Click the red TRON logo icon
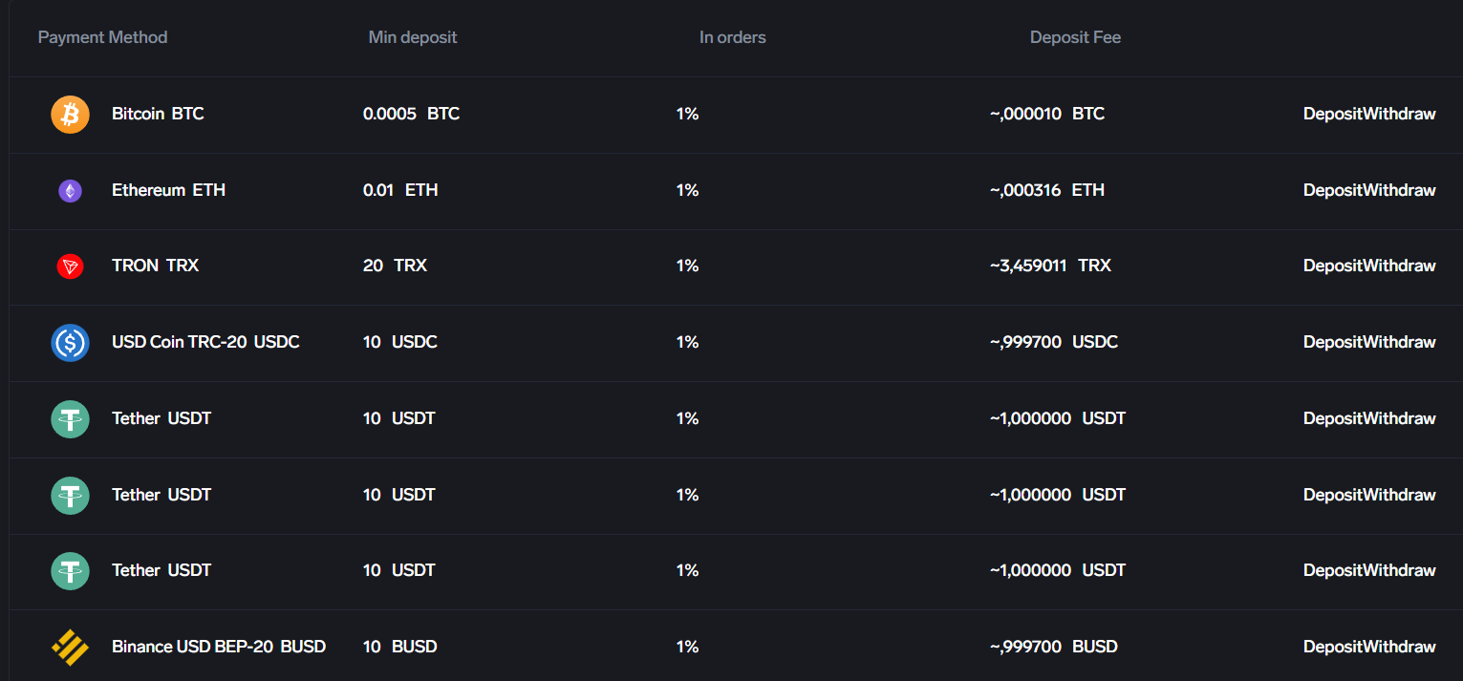 click(70, 266)
